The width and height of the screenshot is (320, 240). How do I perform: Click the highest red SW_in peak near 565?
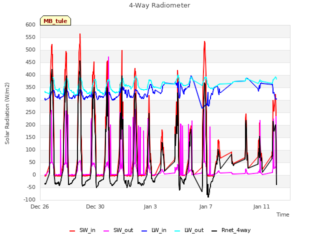[x=80, y=34]
